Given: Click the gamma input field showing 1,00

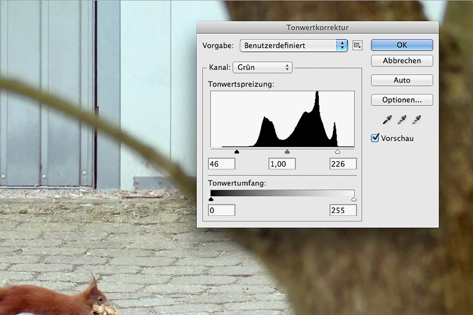Looking at the screenshot, I should [x=282, y=164].
